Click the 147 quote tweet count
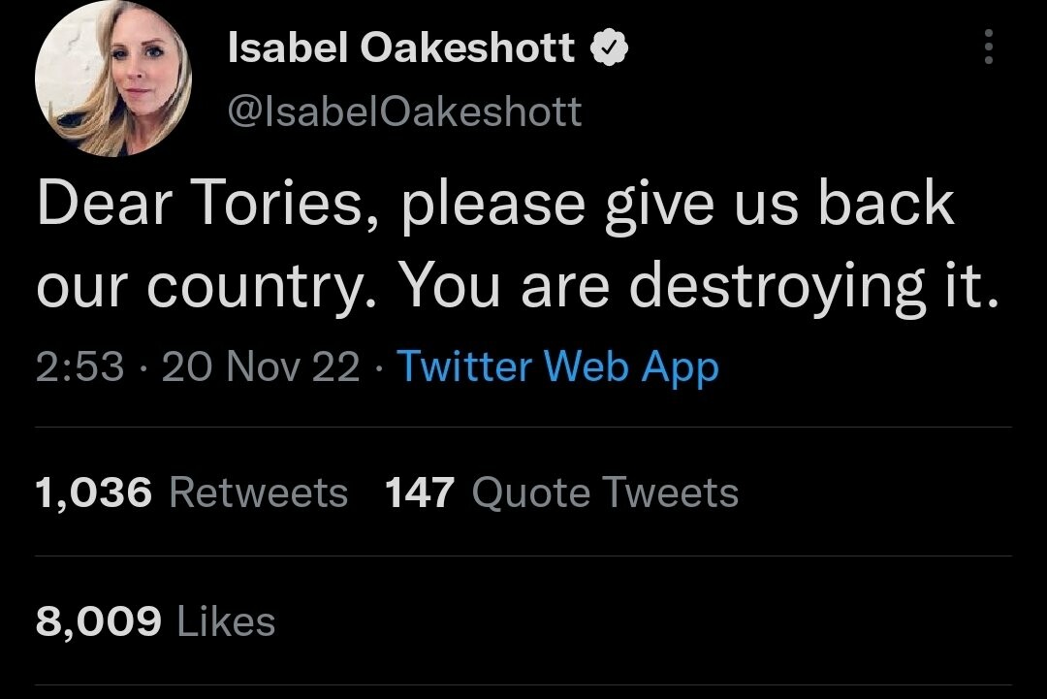 420,492
